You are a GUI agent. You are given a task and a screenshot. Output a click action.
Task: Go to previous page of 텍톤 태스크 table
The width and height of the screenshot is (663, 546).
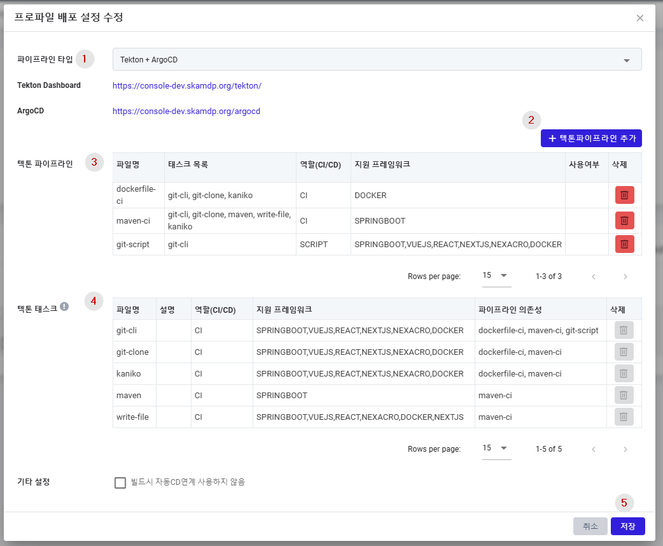click(x=594, y=449)
